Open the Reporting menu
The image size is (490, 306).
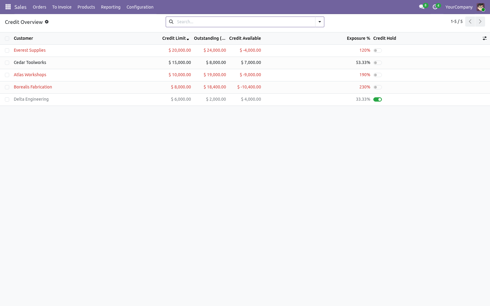[111, 7]
